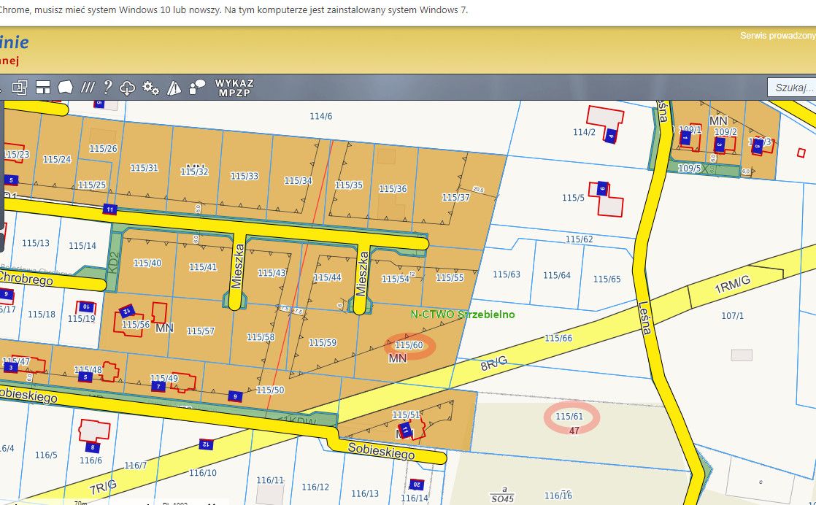Click the warning triangle icon
This screenshot has width=816, height=505.
[174, 88]
